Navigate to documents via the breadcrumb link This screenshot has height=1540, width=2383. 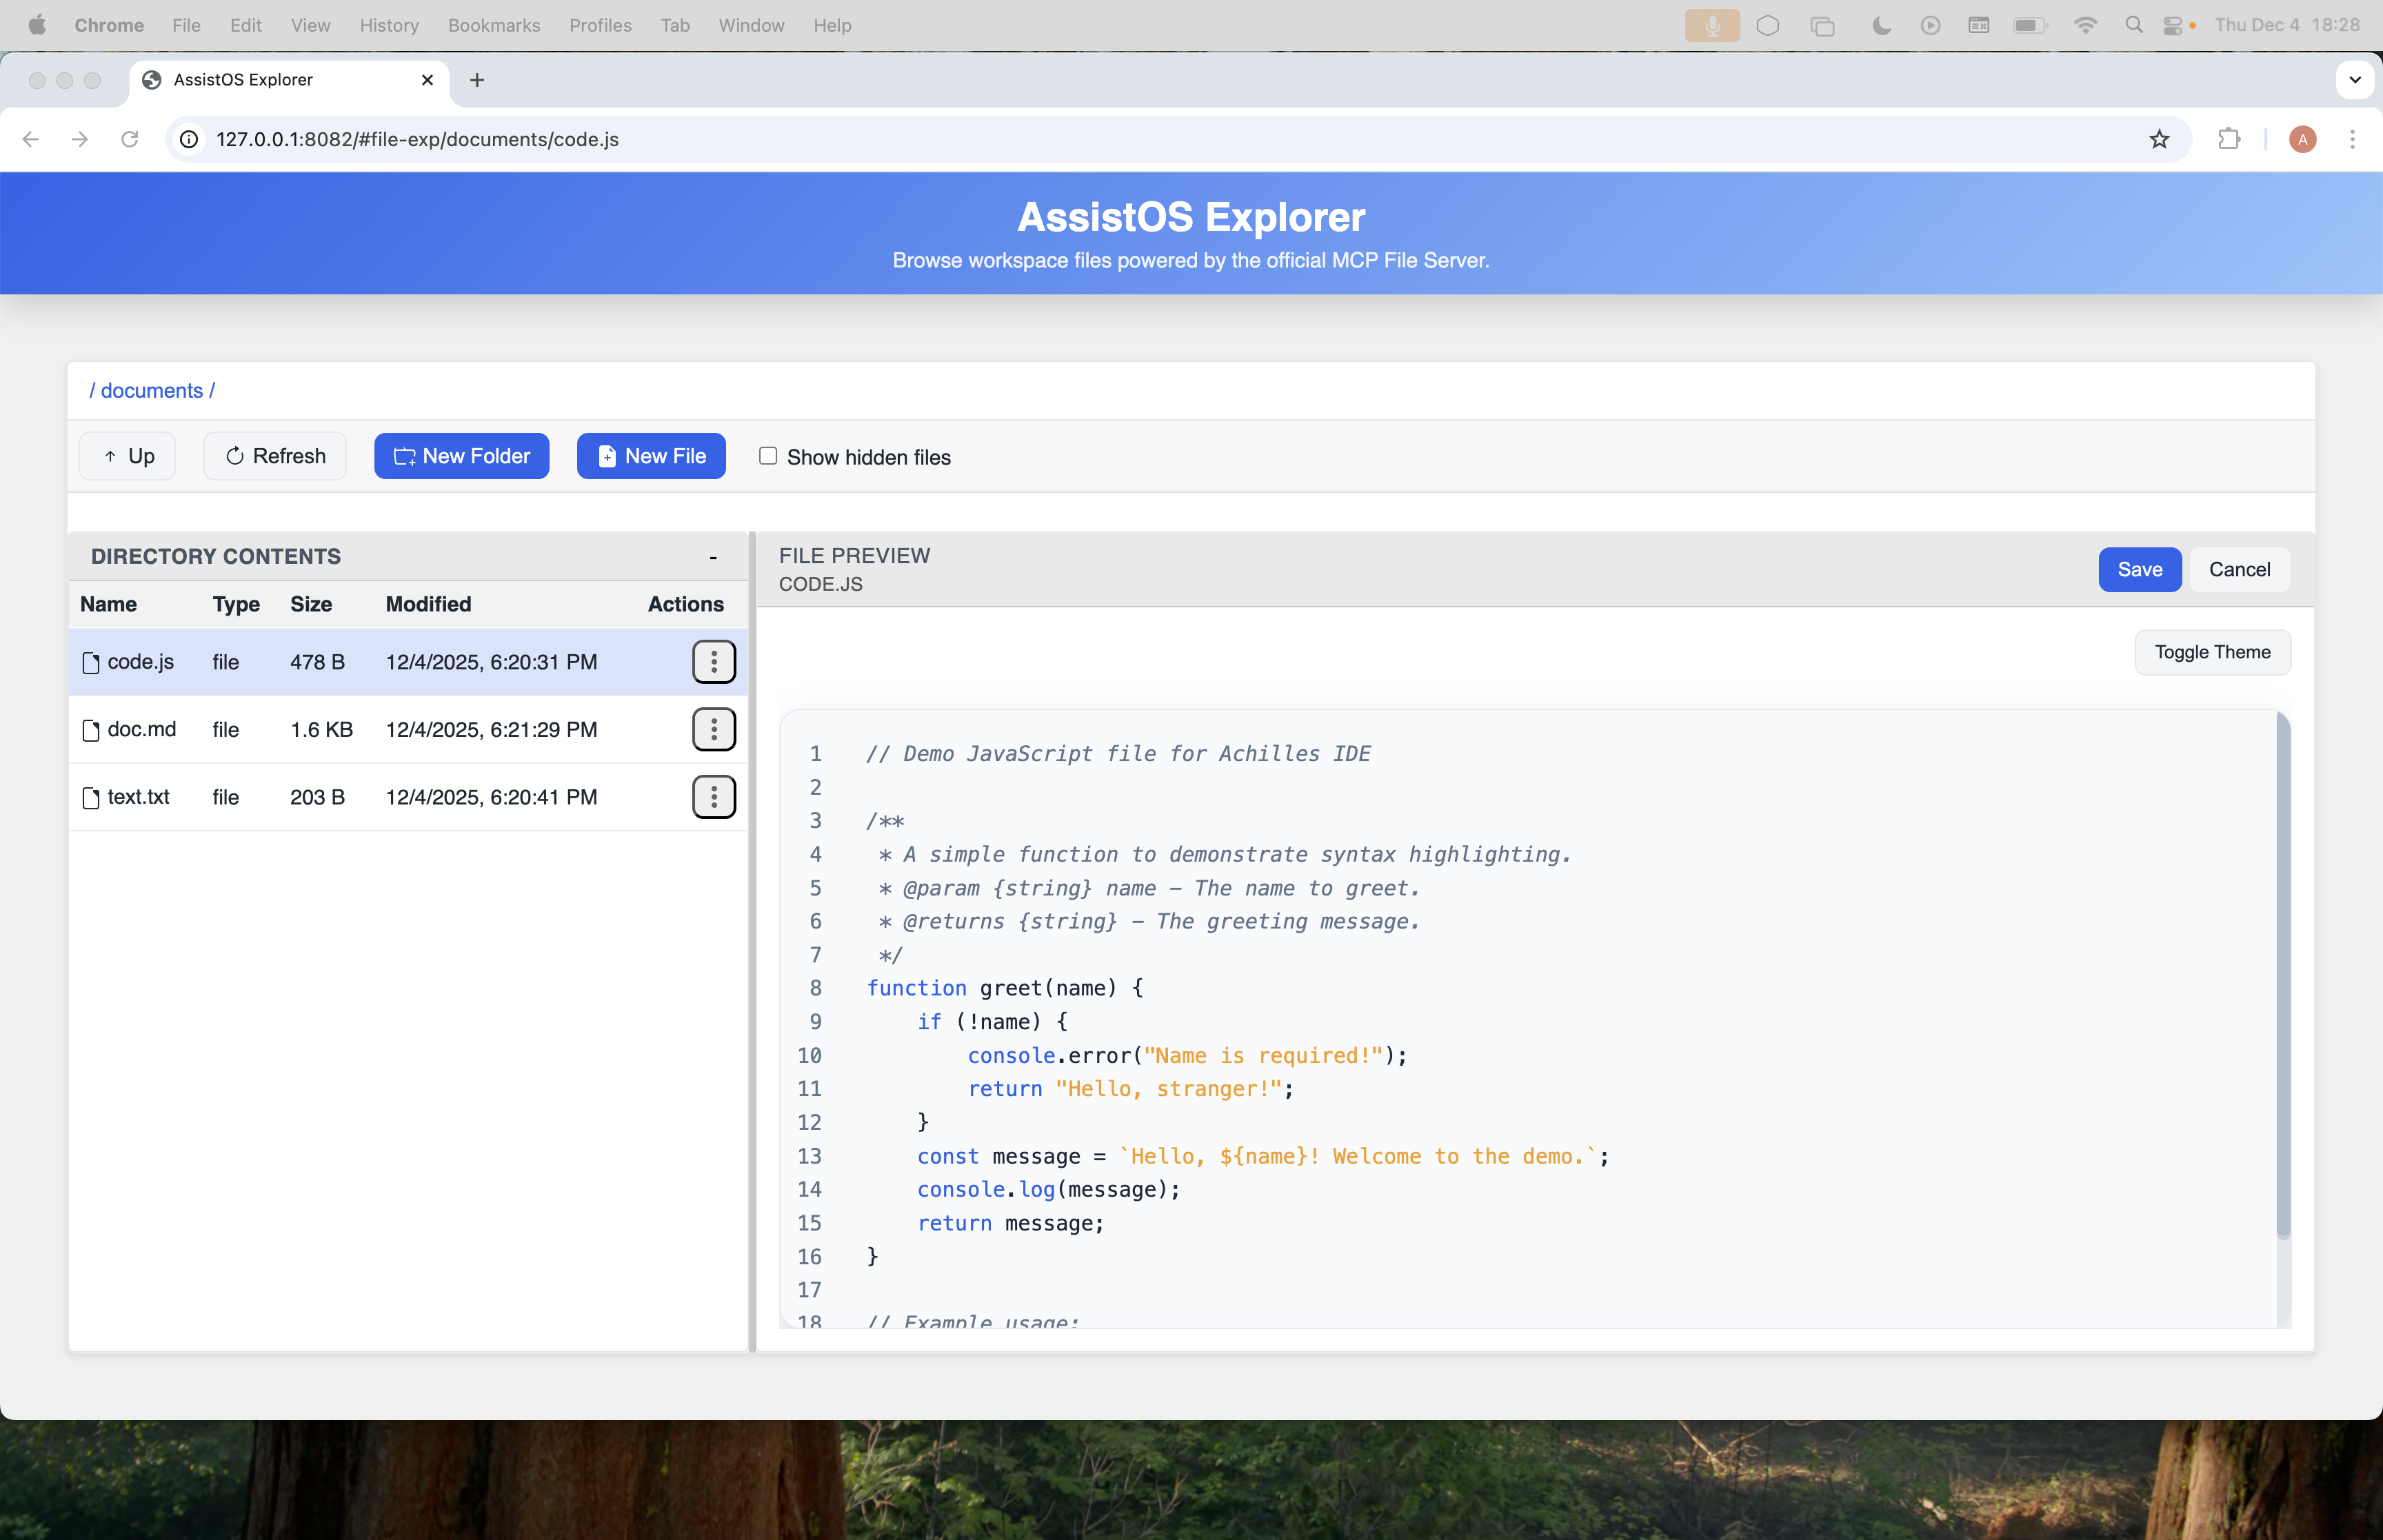pos(151,390)
